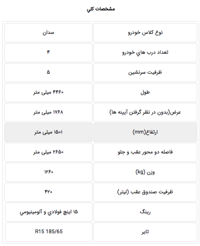Select the تعداد درب هاي خودرو label

click(x=145, y=52)
